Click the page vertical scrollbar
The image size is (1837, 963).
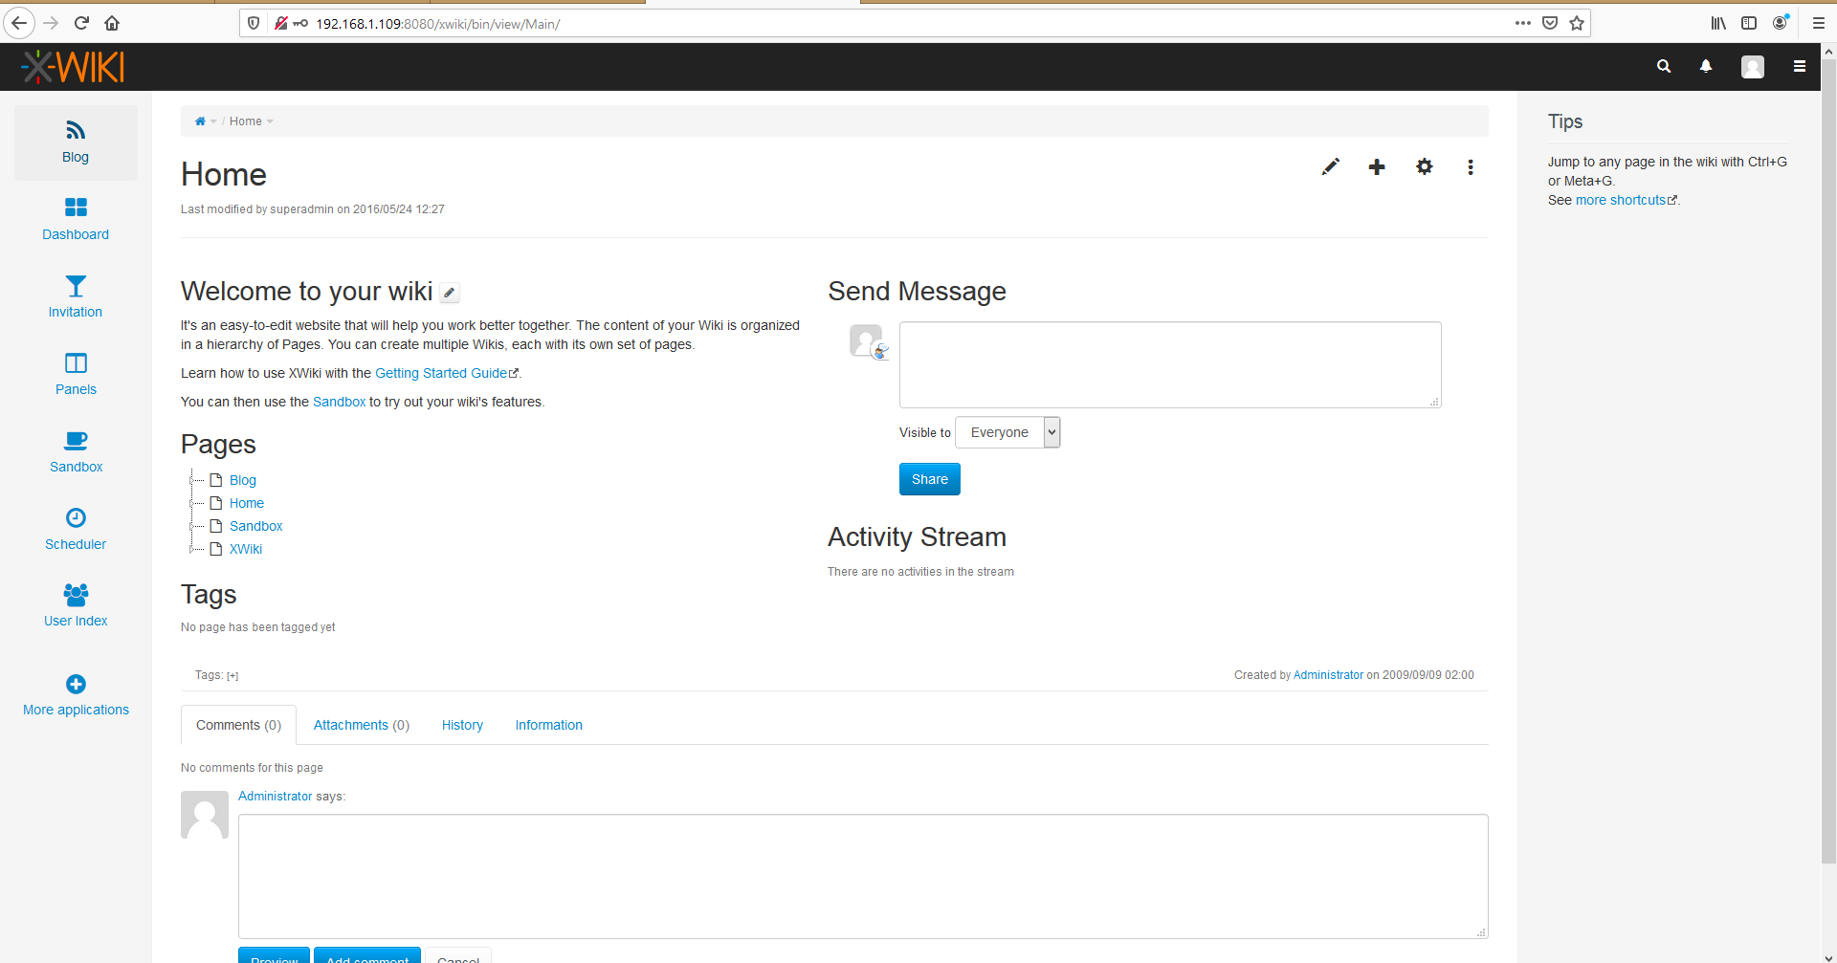[1828, 478]
